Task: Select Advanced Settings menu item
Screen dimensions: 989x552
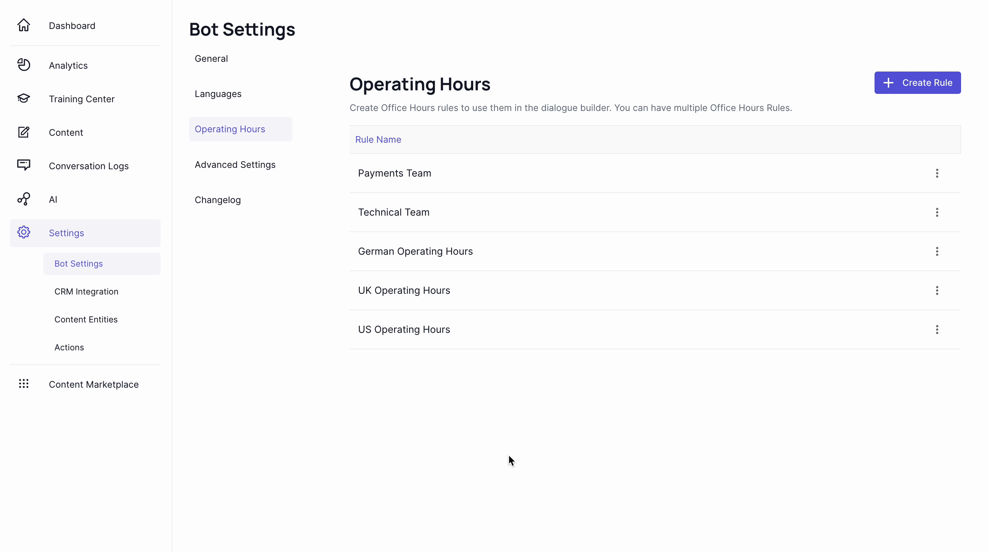Action: tap(235, 164)
